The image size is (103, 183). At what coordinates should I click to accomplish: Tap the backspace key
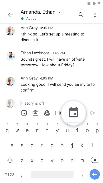pyautogui.click(x=94, y=160)
